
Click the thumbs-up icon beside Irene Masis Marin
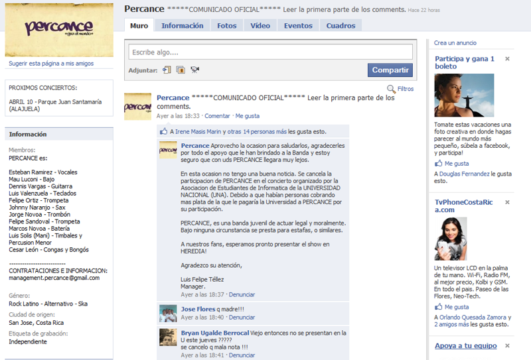coord(163,131)
